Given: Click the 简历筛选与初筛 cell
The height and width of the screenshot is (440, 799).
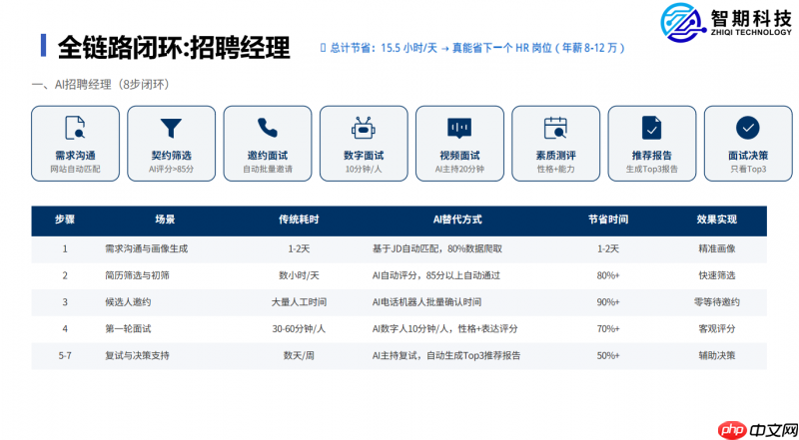Looking at the screenshot, I should [137, 275].
